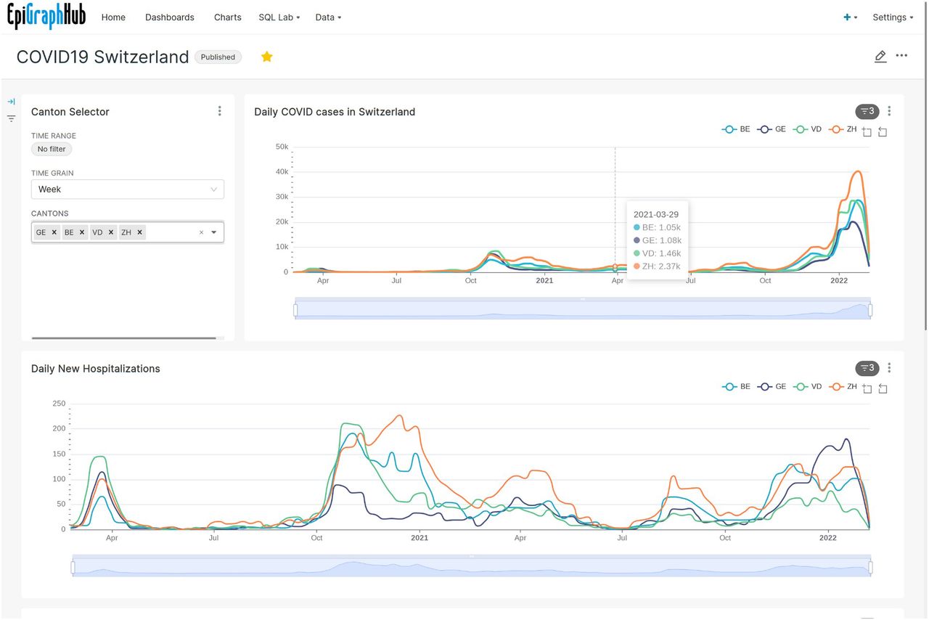Click filter badge on Daily New Hospitalizations

867,368
